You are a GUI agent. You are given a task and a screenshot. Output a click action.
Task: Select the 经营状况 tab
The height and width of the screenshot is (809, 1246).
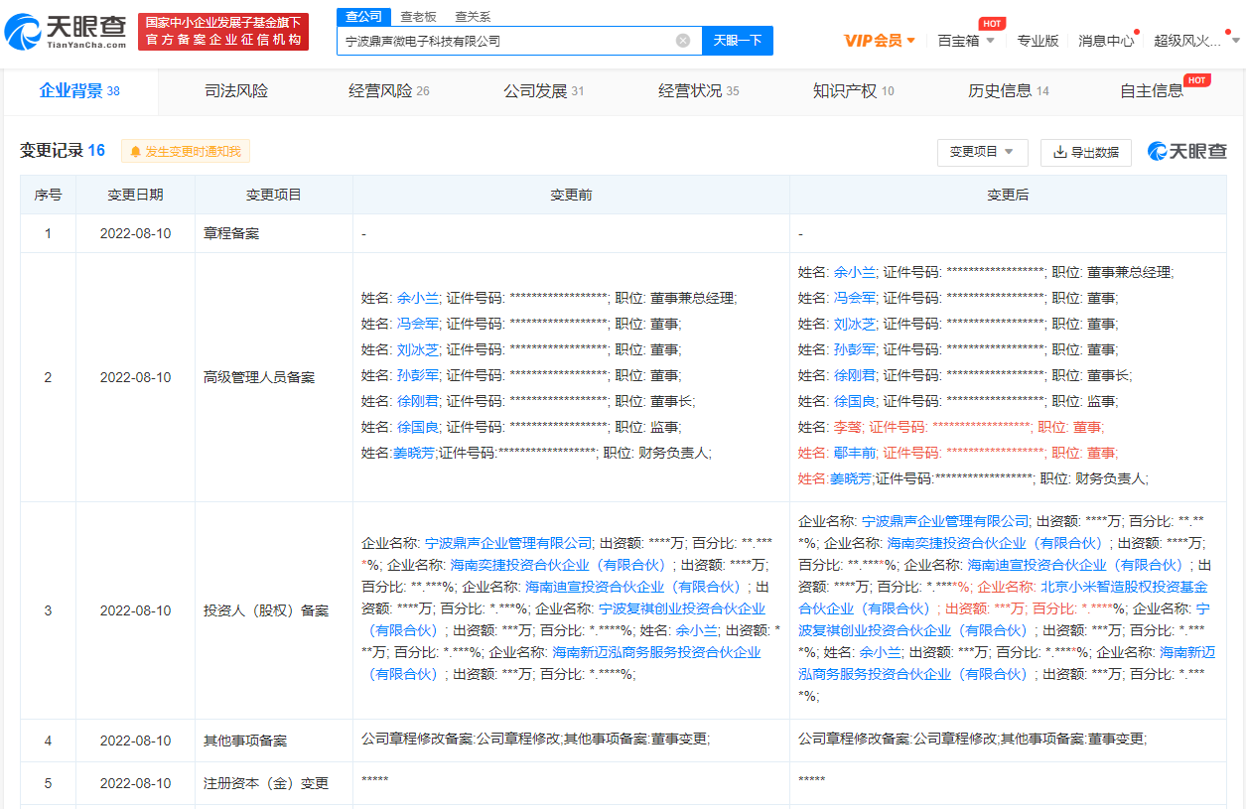[x=699, y=91]
